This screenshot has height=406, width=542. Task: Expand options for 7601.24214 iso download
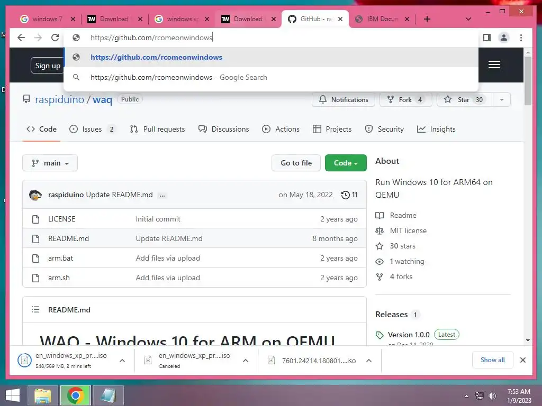369,361
